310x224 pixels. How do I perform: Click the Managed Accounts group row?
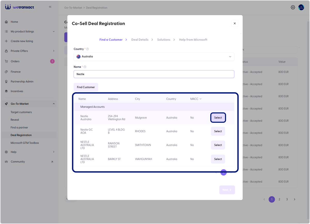point(154,107)
